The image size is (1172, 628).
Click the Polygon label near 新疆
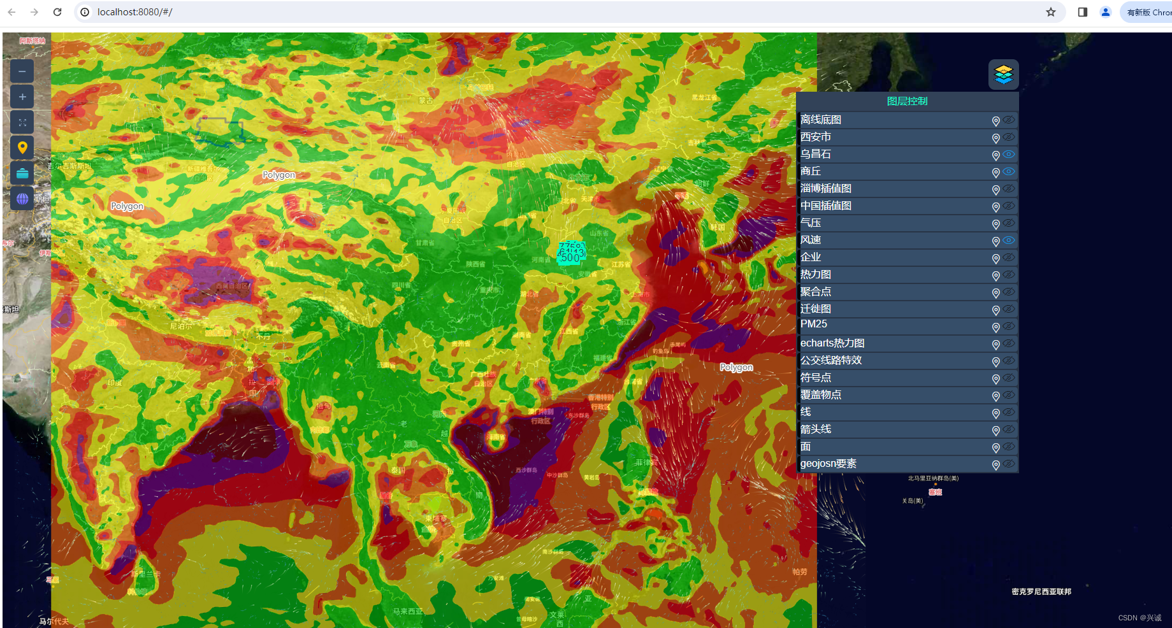(279, 175)
